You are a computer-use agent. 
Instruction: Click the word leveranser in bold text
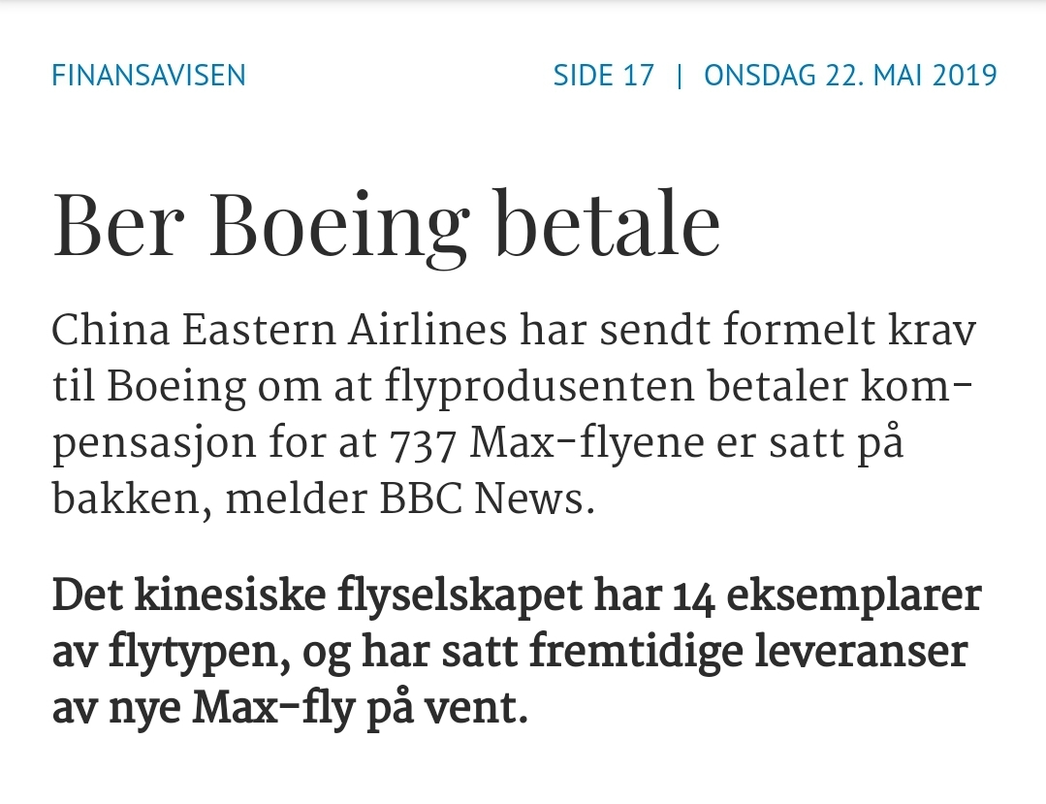[861, 651]
